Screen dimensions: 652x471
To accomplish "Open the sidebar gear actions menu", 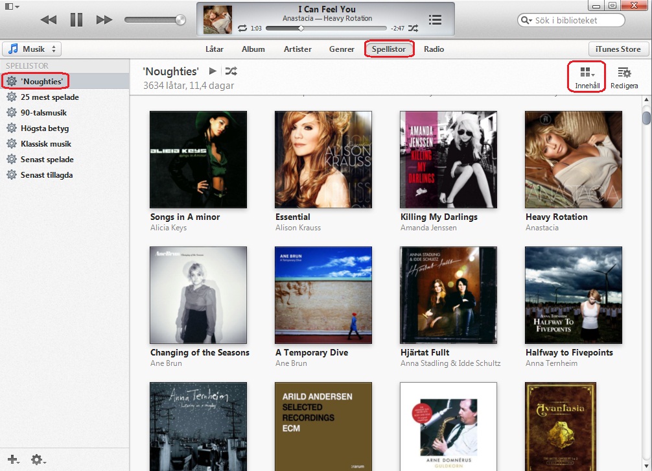I will tap(38, 459).
